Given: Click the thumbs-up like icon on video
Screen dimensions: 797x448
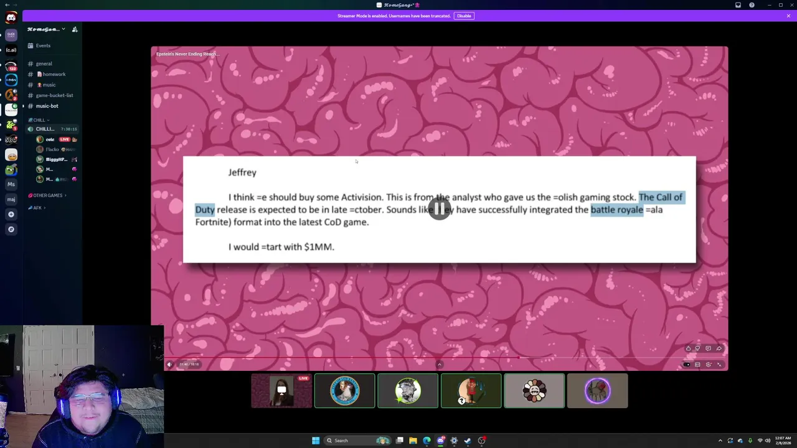Looking at the screenshot, I should tap(688, 348).
